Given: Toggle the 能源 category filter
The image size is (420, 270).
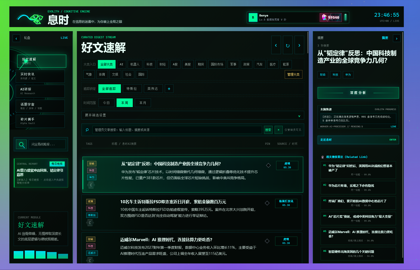Looking at the screenshot, I should 286,64.
